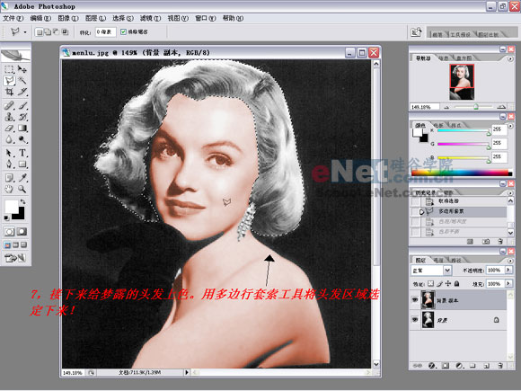Viewport: 521px width, 391px height.
Task: Switch to Quick Mask mode icon
Action: [22, 232]
